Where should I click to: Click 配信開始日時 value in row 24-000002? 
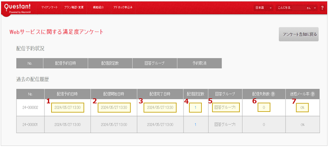114,108
